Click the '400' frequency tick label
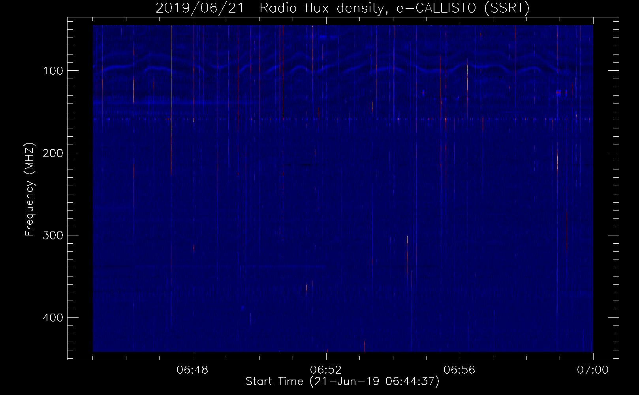639x395 pixels. [x=53, y=318]
